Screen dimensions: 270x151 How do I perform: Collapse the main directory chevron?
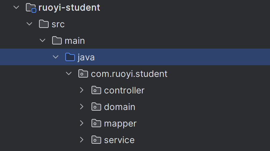point(42,41)
